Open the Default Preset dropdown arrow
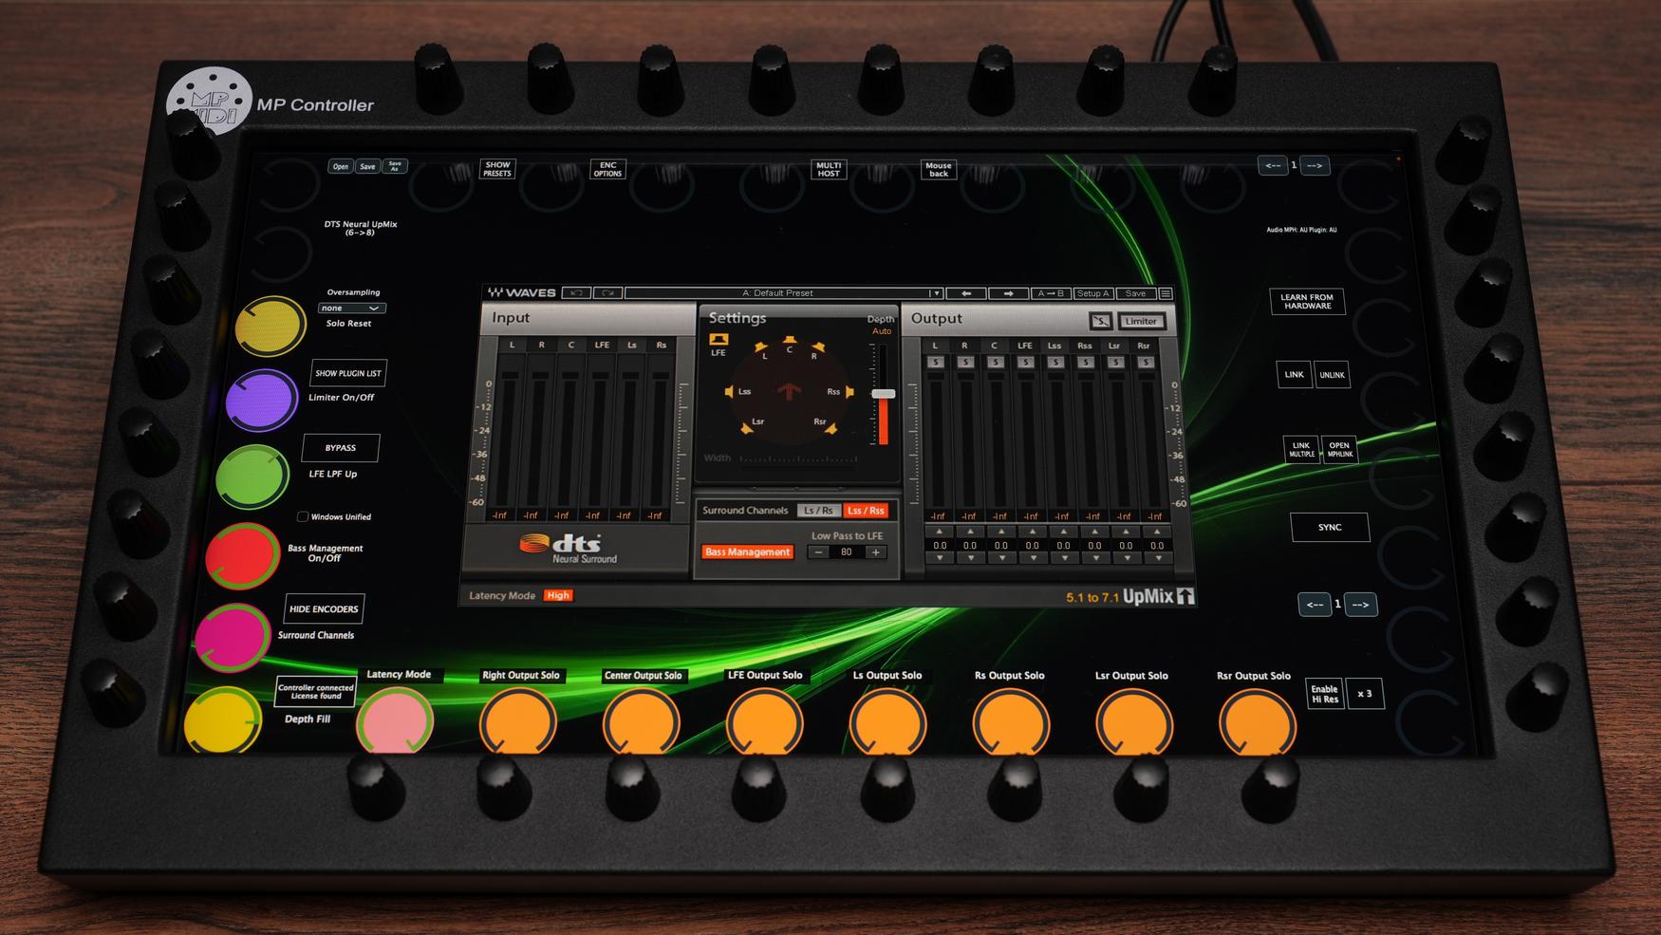Viewport: 1661px width, 935px height. [935, 293]
